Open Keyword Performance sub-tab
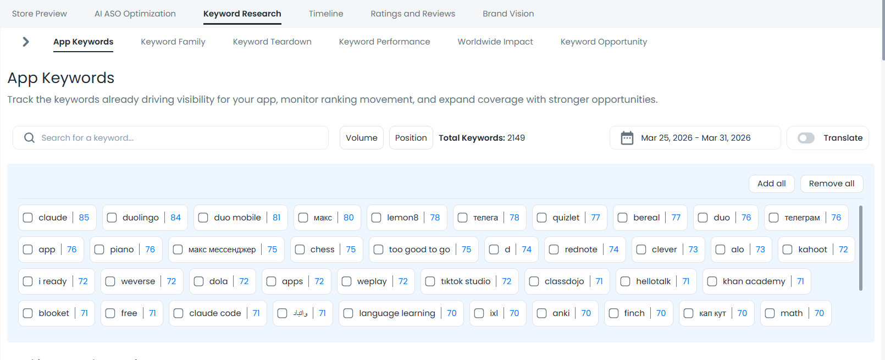 (x=385, y=42)
